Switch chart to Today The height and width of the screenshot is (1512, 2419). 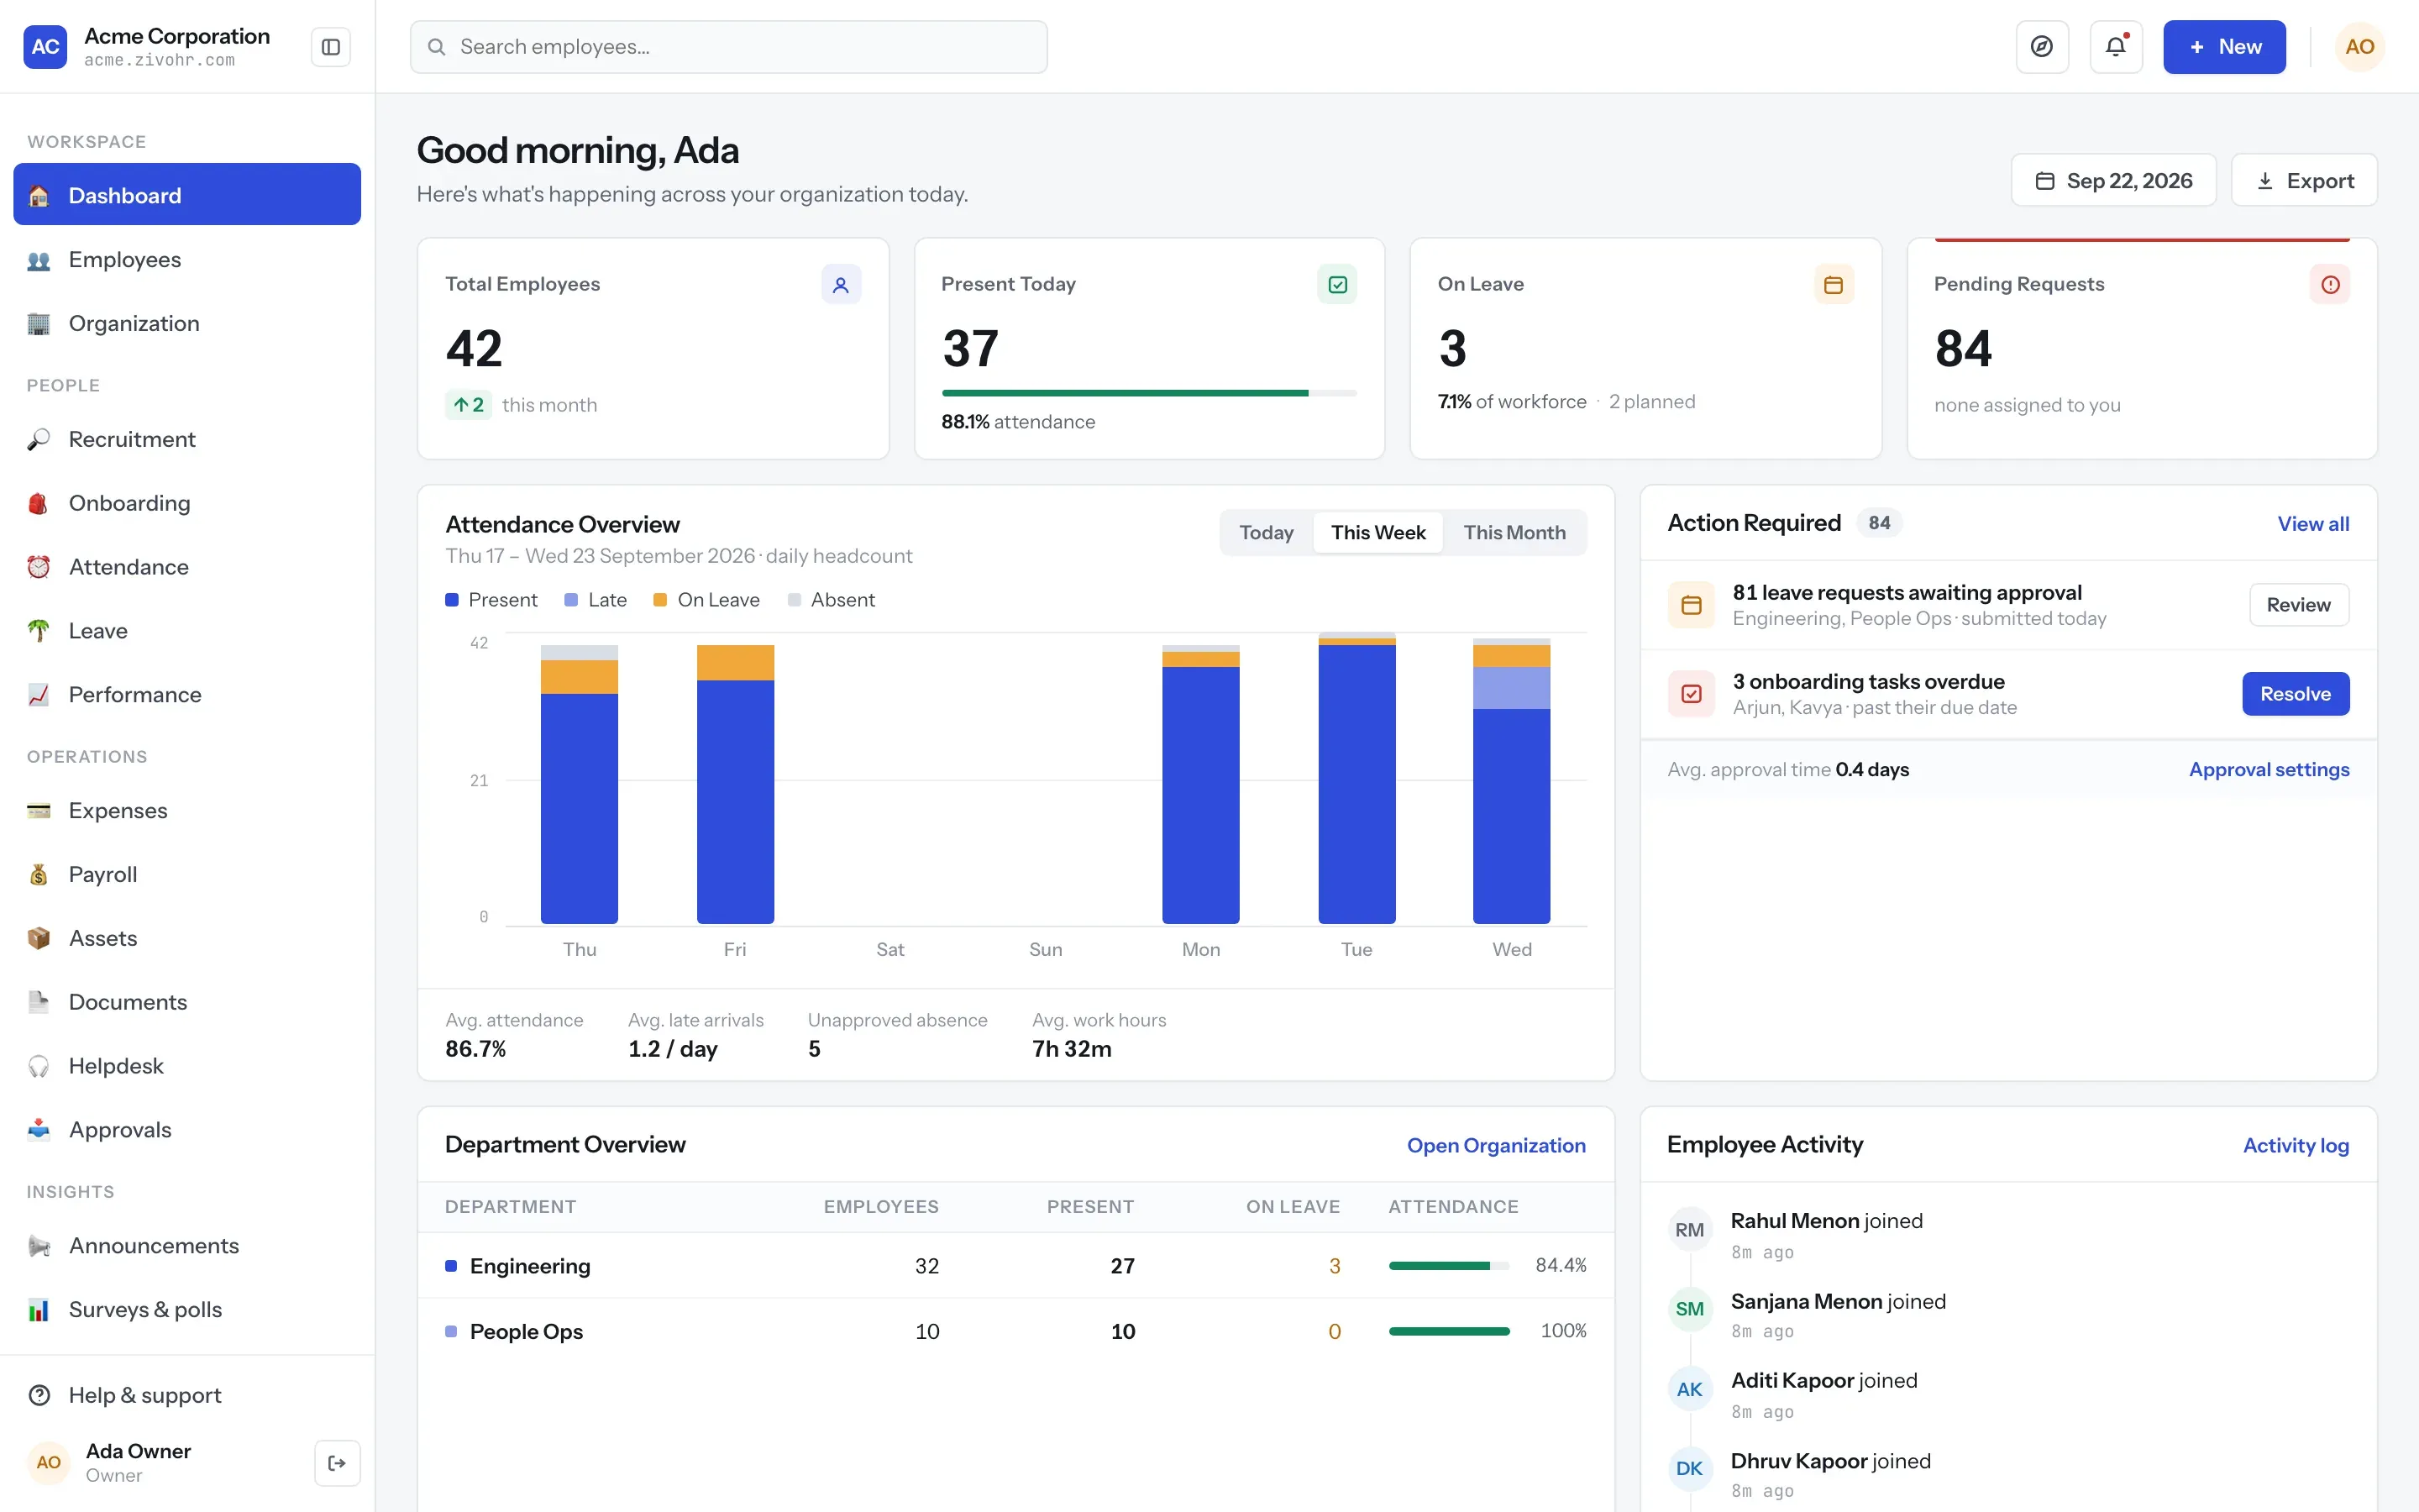point(1267,533)
